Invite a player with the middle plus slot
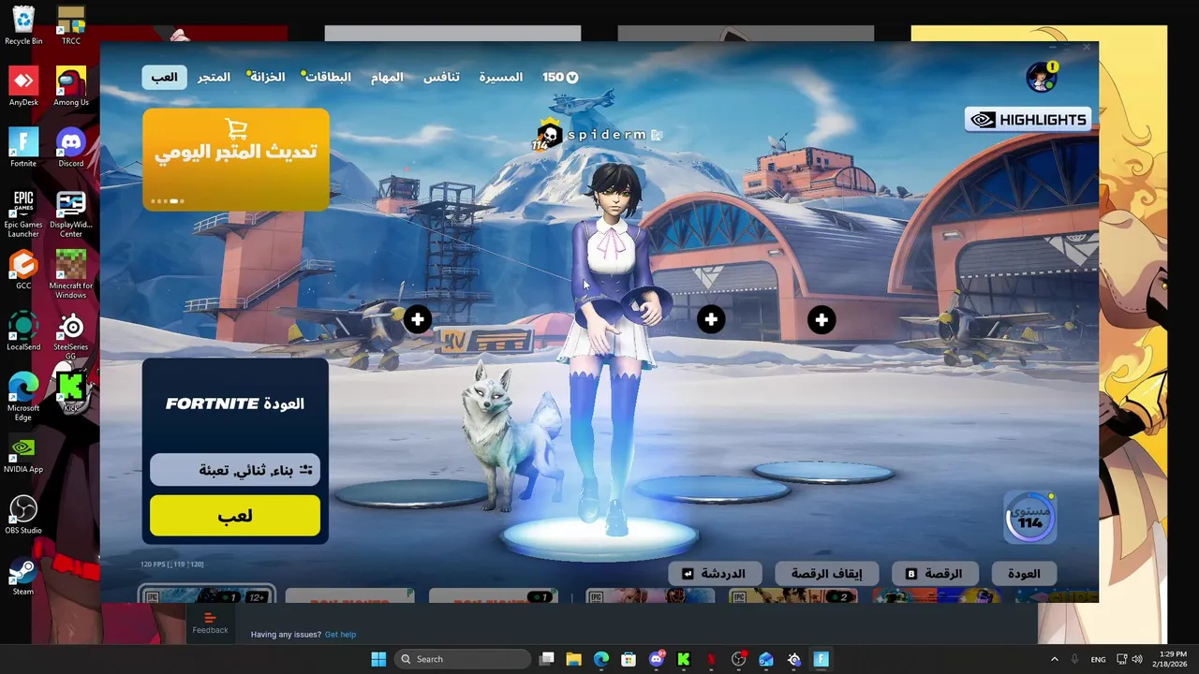The image size is (1199, 674). [711, 320]
